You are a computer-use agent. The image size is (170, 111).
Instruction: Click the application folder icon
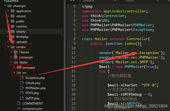click(x=13, y=11)
